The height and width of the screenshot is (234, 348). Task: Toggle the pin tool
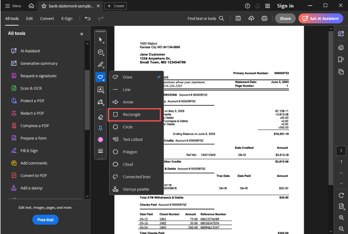pos(100,128)
